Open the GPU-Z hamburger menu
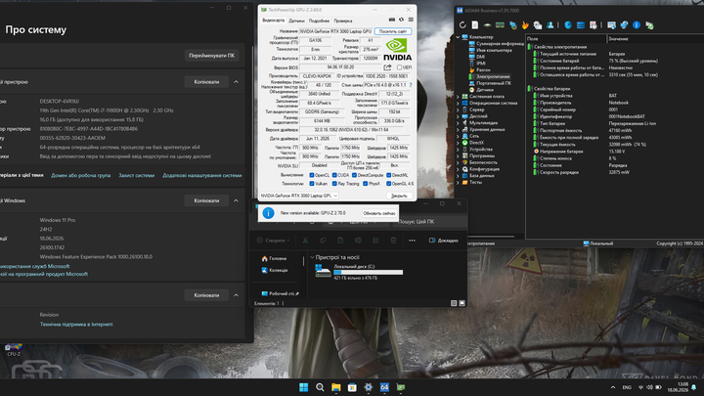Viewport: 704px width, 396px height. coord(411,20)
